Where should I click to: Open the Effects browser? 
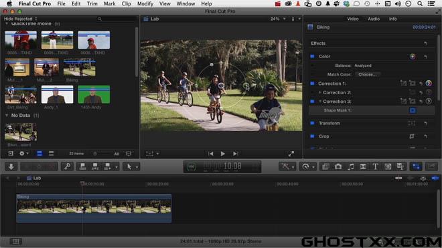tap(325, 166)
